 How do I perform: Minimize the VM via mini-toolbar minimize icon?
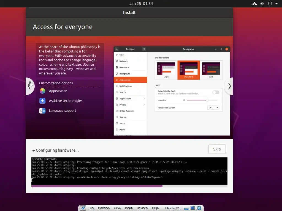click(x=186, y=209)
